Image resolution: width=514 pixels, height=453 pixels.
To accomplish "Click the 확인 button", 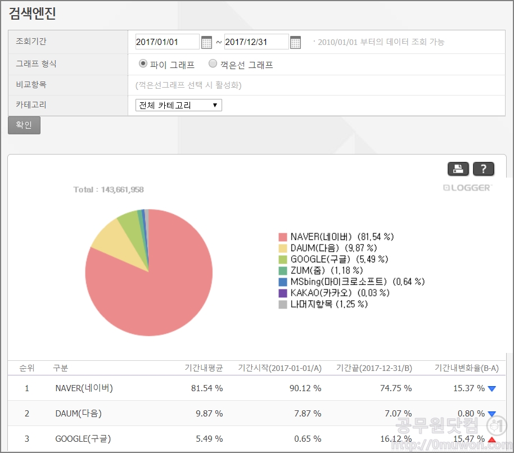I will click(24, 125).
